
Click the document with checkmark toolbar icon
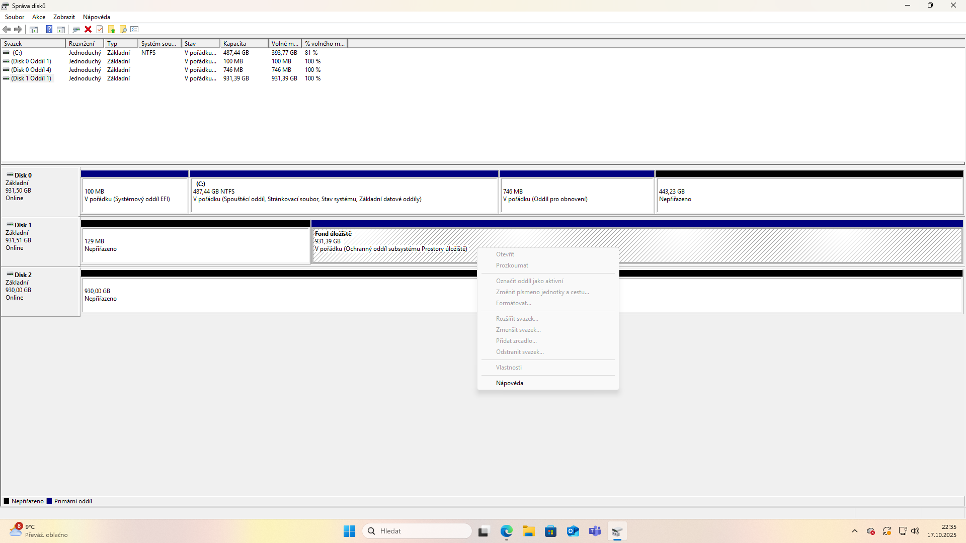tap(100, 29)
